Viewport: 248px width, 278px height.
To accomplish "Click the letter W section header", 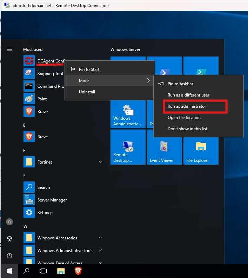I will pos(25,226).
